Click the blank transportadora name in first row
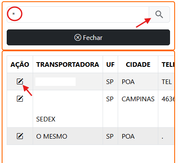This screenshot has width=178, height=163. [x=55, y=81]
